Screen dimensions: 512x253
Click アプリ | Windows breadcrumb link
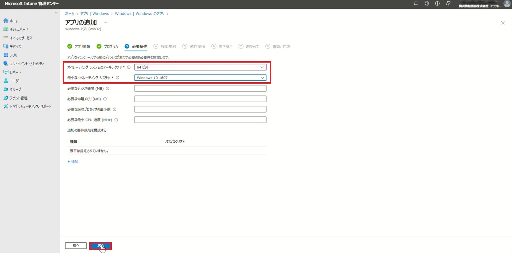[94, 14]
